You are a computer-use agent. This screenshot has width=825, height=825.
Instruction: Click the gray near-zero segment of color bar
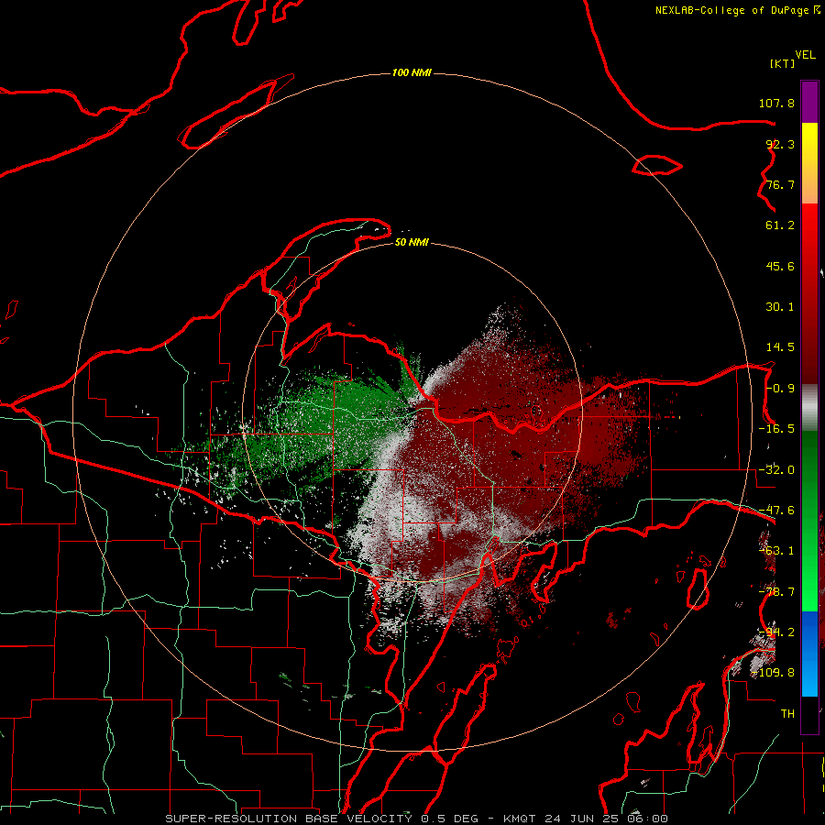809,408
